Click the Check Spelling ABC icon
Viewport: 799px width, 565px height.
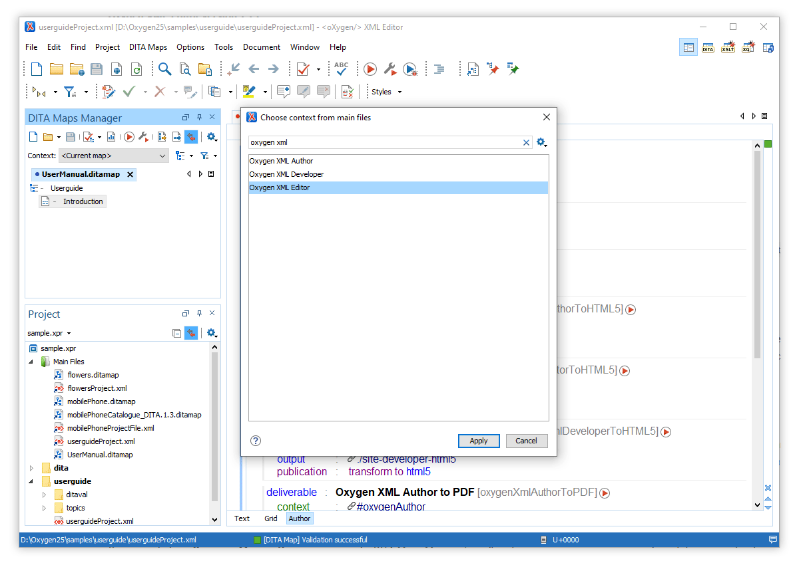[x=342, y=69]
